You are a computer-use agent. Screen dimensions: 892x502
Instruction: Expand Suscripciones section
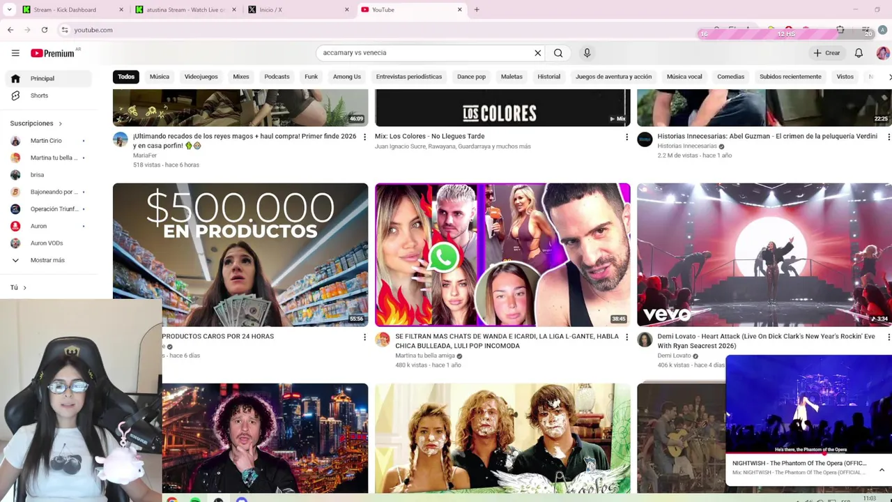point(36,123)
